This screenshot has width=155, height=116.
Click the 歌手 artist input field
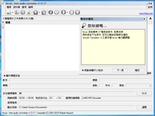tap(50, 80)
